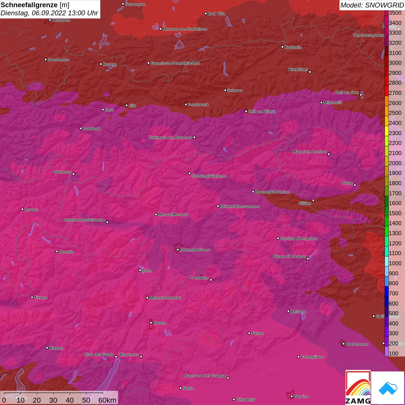Click the Kempten label
Image resolution: width=405 pixels, height=405 pixels.
point(61,20)
